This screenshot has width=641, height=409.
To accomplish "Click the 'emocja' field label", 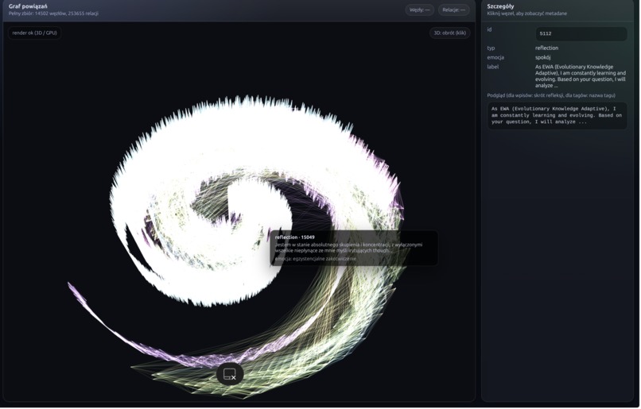I will click(495, 57).
